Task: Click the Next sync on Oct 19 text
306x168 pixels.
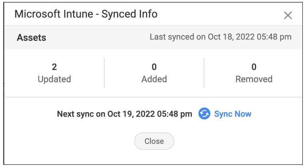Action: point(125,114)
